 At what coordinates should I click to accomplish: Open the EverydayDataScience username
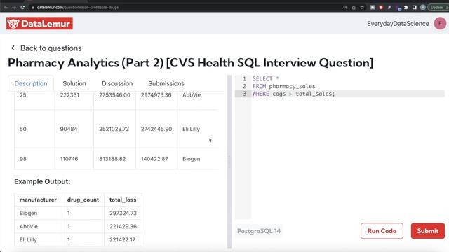click(398, 24)
